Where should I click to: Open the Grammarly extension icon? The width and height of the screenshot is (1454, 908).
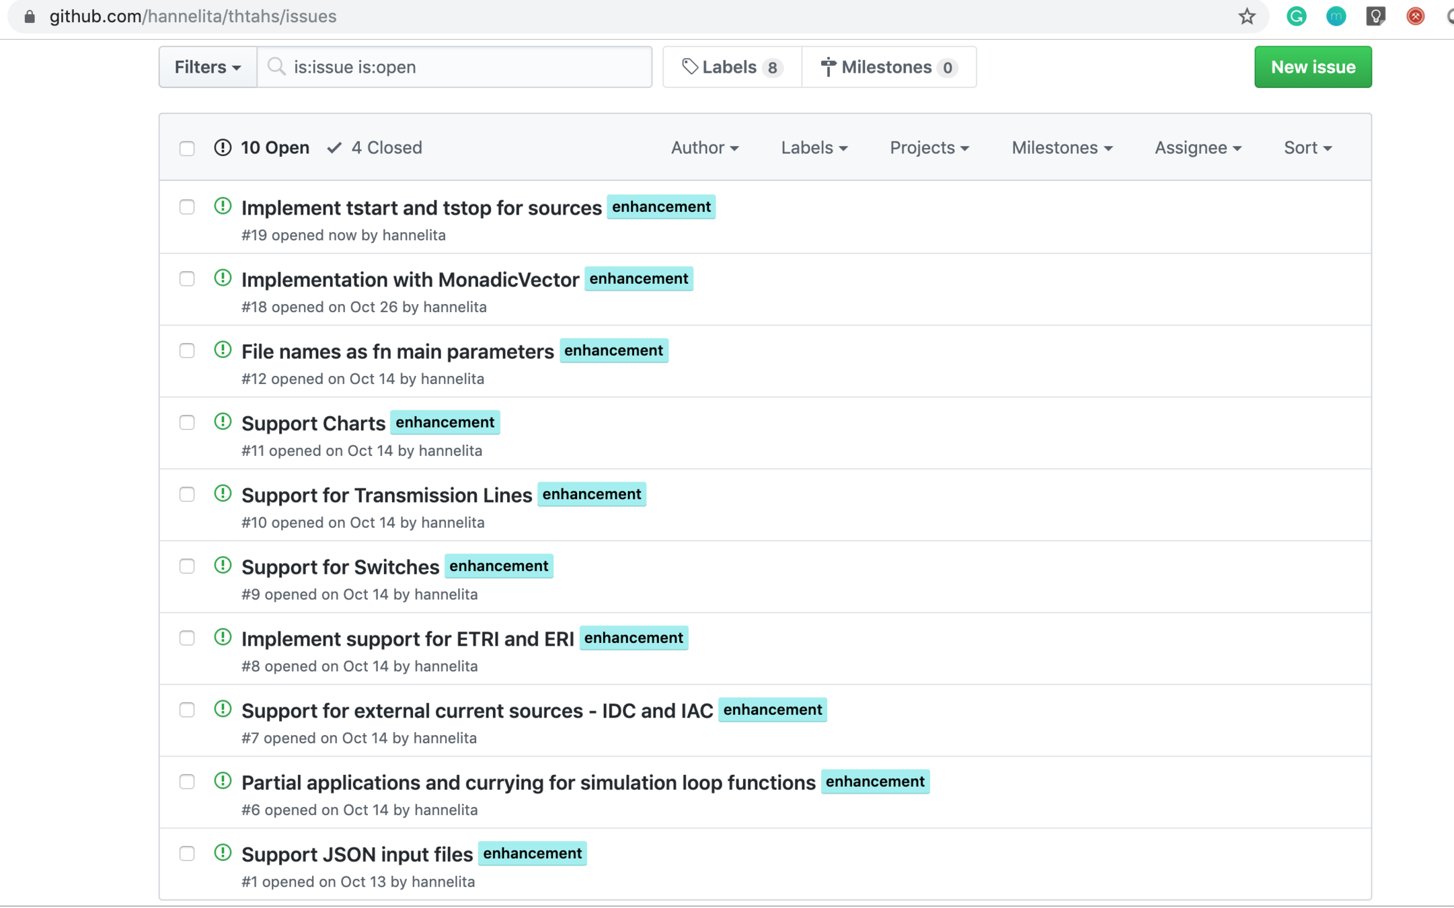click(x=1296, y=16)
